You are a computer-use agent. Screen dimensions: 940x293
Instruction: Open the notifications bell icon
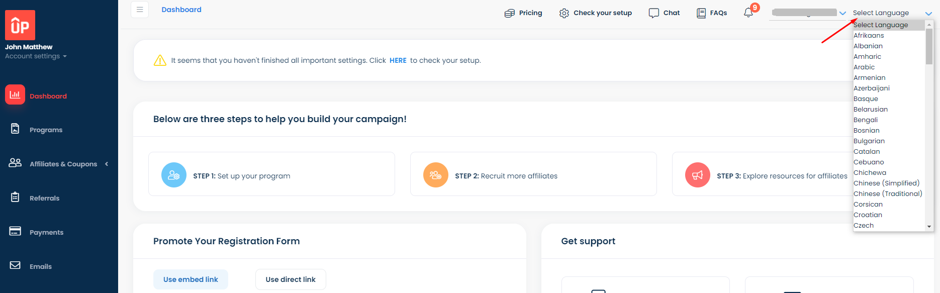(x=748, y=13)
